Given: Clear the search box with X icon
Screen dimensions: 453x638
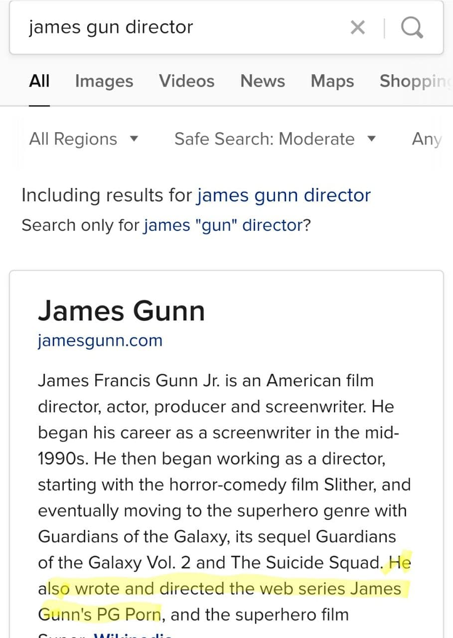Looking at the screenshot, I should click(x=357, y=27).
